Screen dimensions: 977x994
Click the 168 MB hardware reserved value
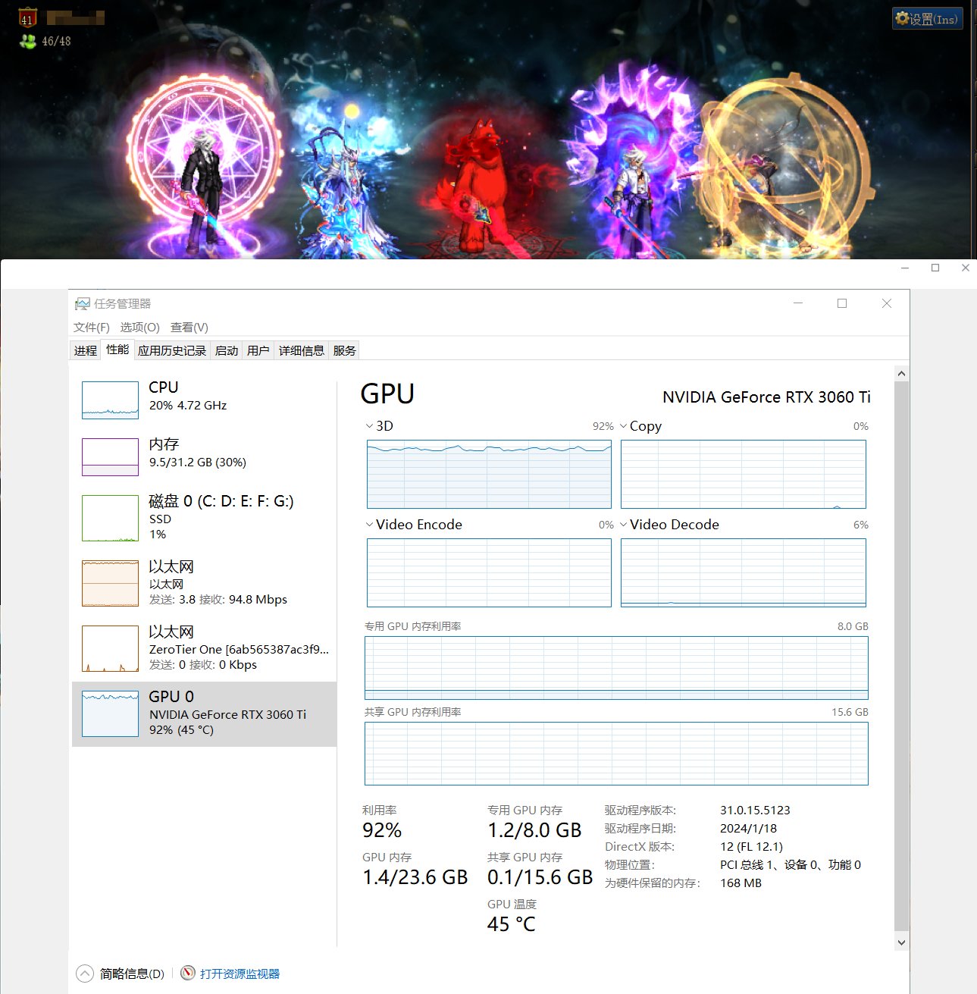tap(741, 883)
